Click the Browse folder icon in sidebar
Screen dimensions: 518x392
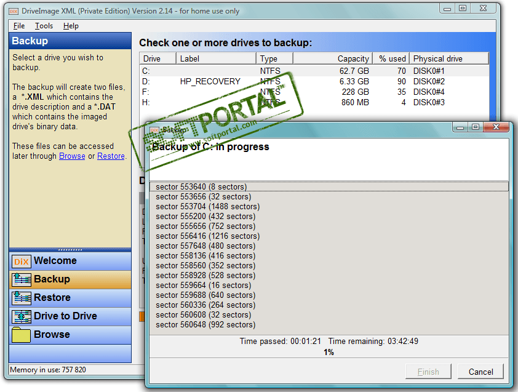point(22,335)
